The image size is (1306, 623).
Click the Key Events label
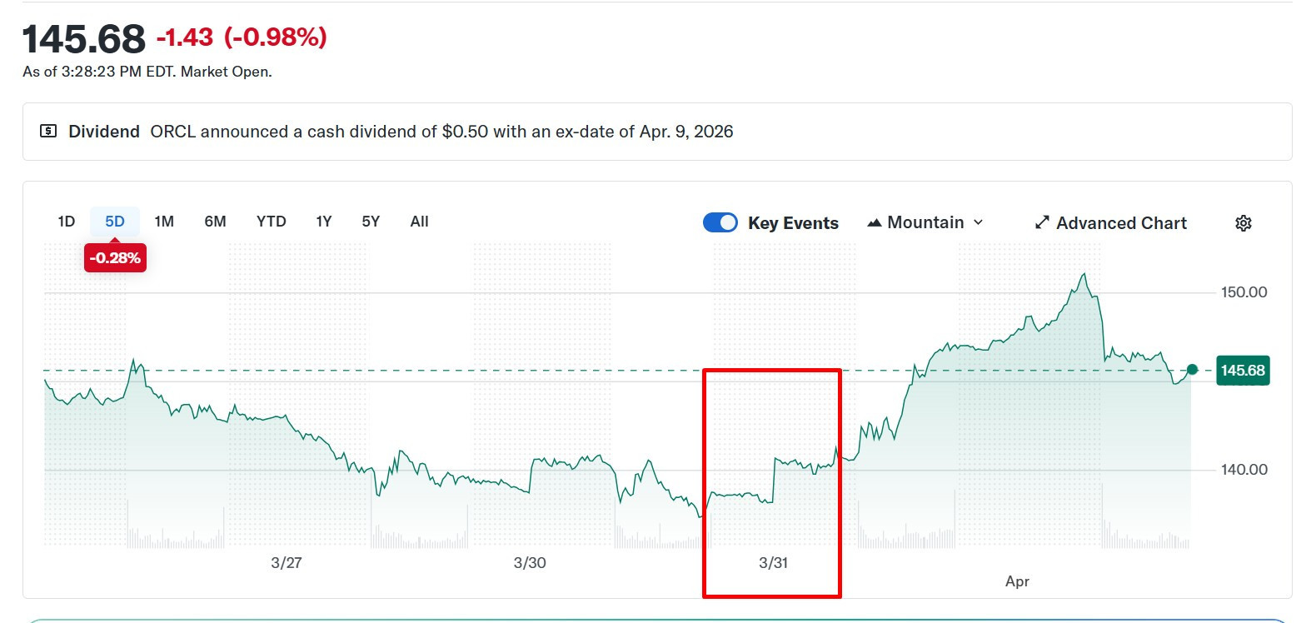pos(793,222)
